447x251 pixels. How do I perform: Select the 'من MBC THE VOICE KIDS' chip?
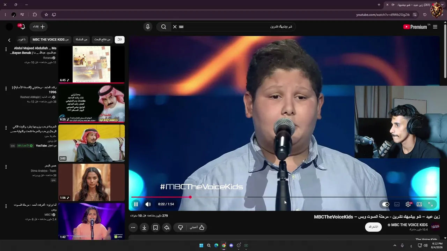[x=51, y=39]
